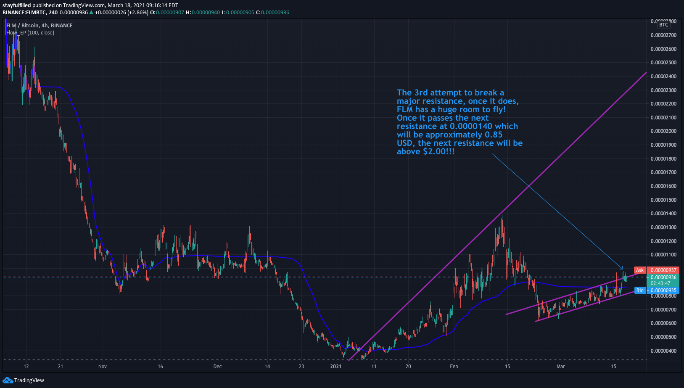Select the green 0.00000936 last price label
The height and width of the screenshot is (388, 684).
[x=663, y=277]
